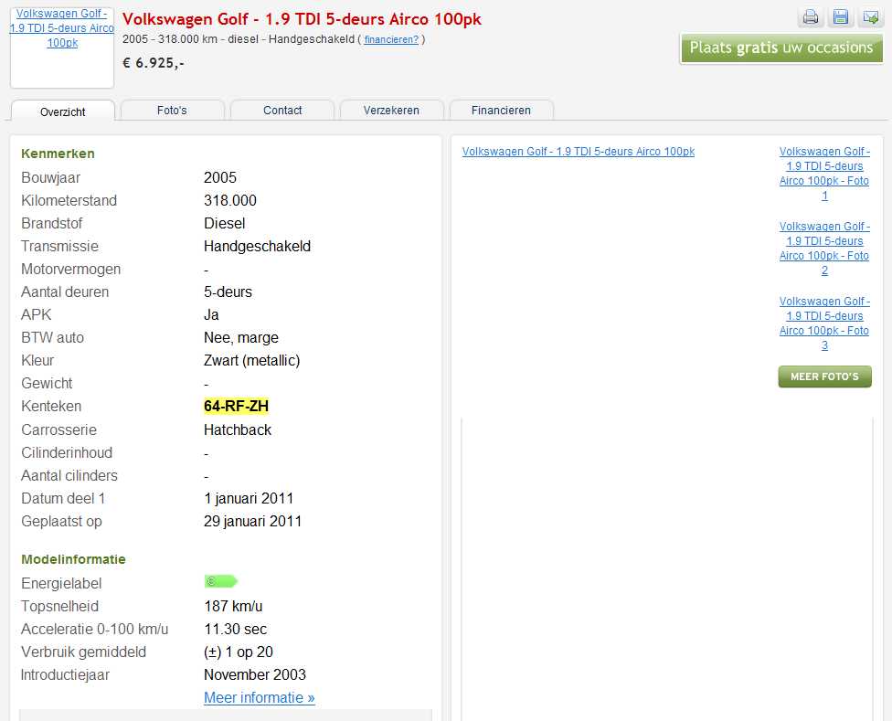
Task: Switch to the Foto's tab
Action: click(172, 110)
